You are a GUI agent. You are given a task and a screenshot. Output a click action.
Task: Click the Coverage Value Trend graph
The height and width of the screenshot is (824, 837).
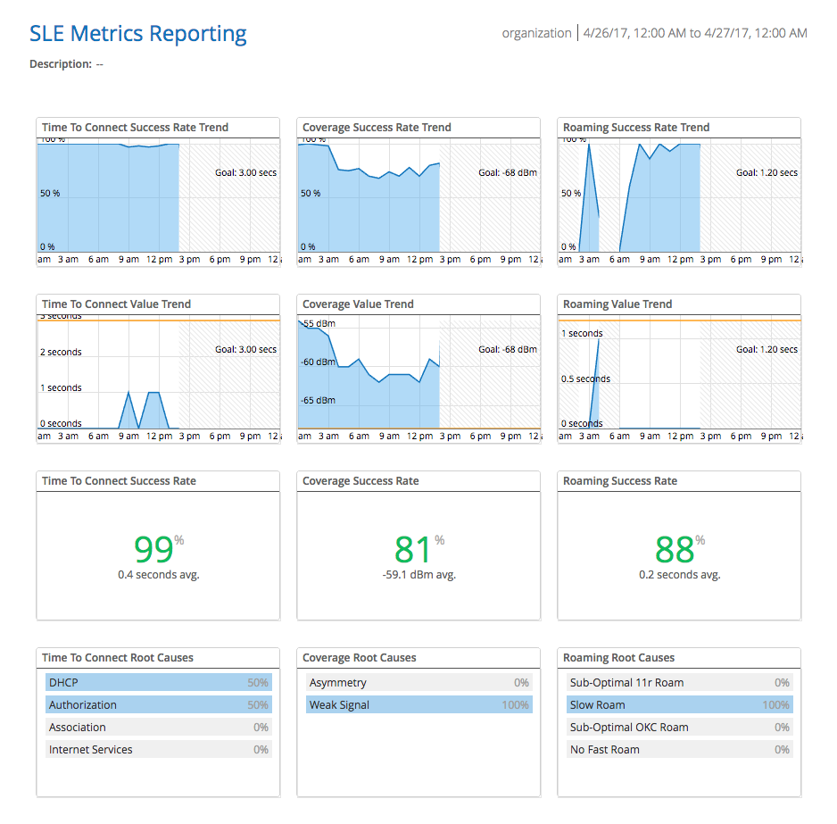(x=418, y=371)
